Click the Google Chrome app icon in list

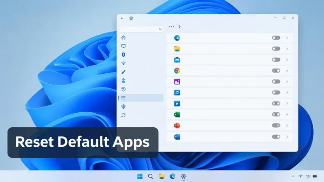[177, 71]
